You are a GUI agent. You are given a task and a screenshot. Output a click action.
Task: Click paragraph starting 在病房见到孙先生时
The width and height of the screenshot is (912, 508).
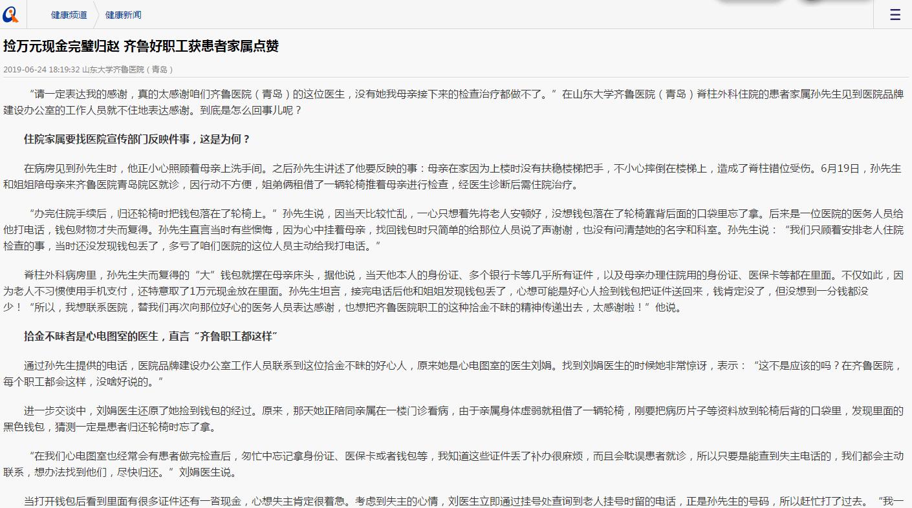click(x=453, y=176)
